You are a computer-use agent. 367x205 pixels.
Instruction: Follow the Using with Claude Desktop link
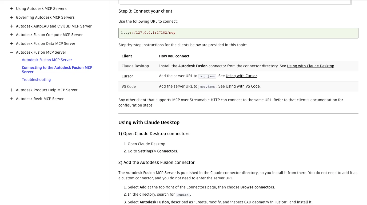[310, 66]
